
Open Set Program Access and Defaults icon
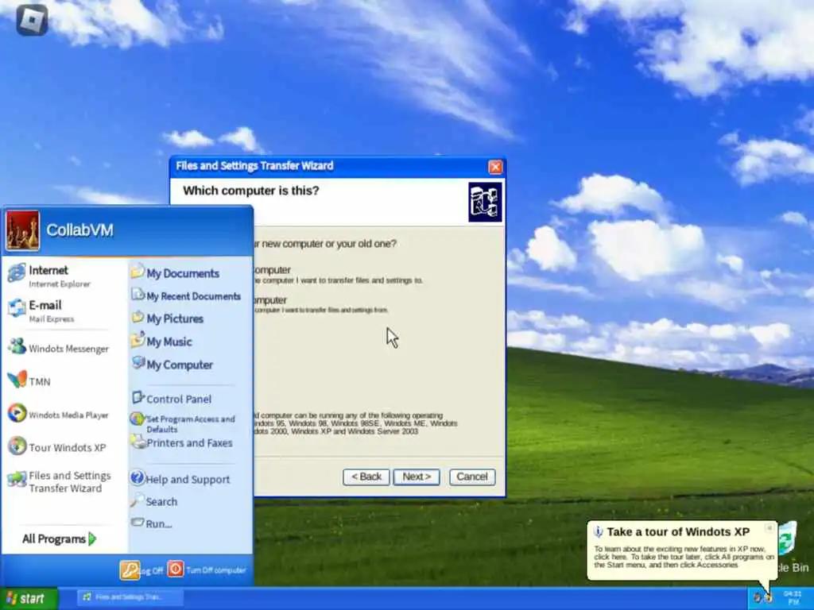click(137, 419)
